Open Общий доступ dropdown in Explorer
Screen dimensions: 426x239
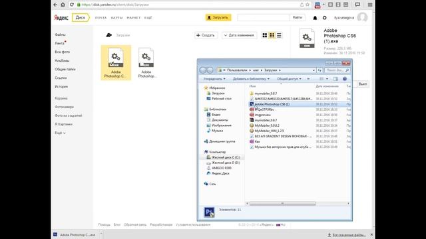coord(289,79)
